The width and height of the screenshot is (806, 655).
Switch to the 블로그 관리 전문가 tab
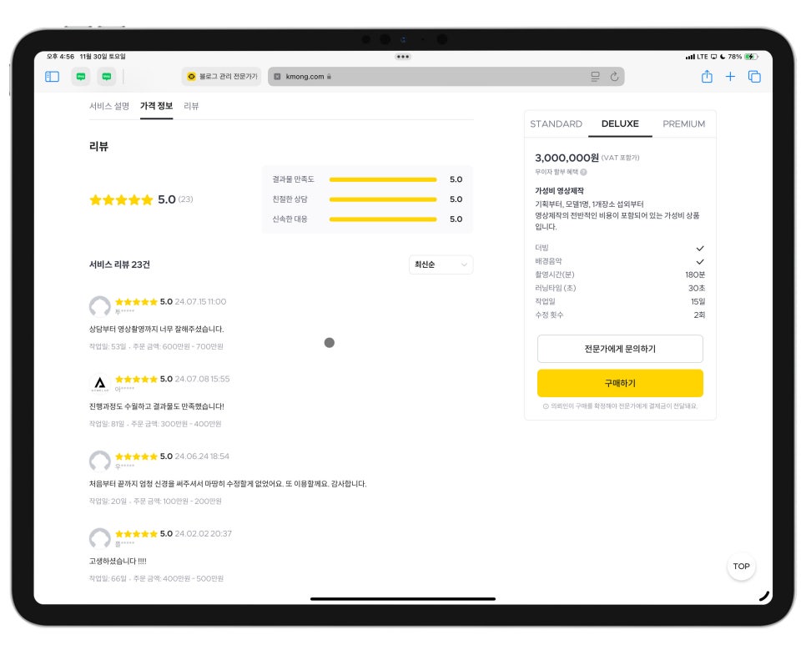point(222,77)
